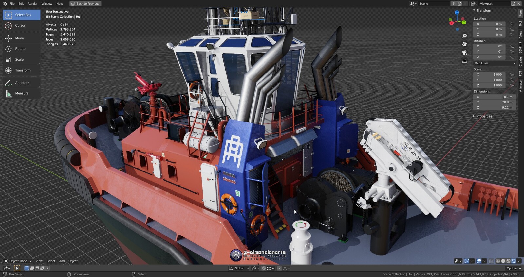524x277 pixels.
Task: Open the Edit menu
Action: (21, 3)
